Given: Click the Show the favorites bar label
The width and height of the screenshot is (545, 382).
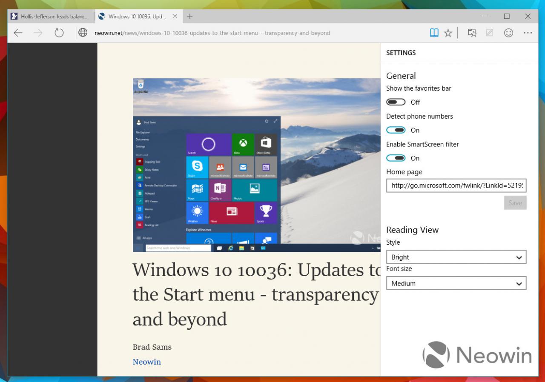Looking at the screenshot, I should (x=419, y=88).
